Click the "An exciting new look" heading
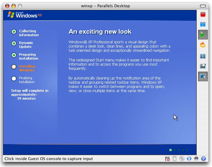The height and width of the screenshot is (167, 212). coord(100,32)
